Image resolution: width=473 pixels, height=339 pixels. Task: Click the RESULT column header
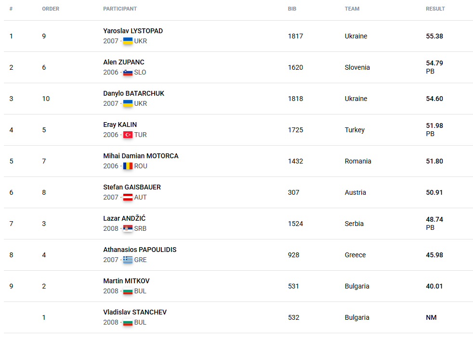435,9
